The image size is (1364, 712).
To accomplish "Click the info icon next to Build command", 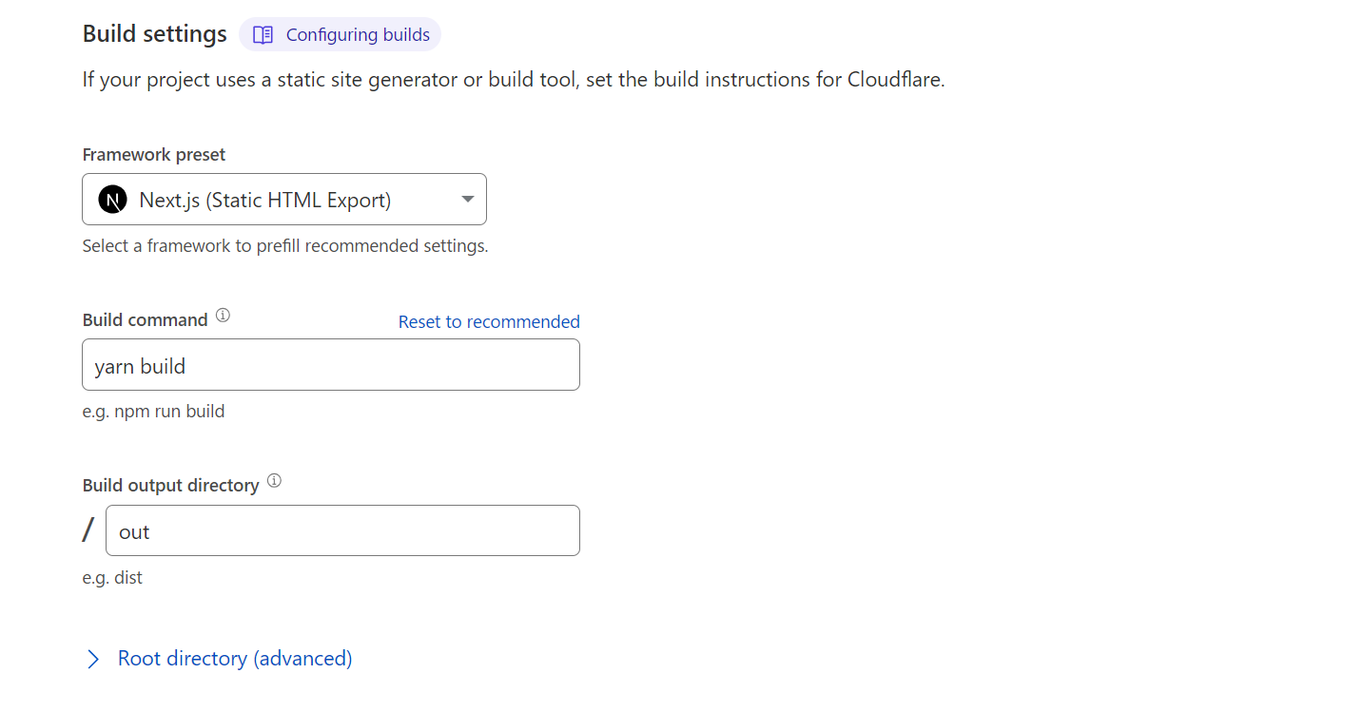I will 223,316.
